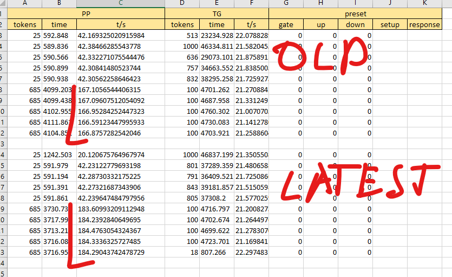
Task: Select time cell 592.848
Action: [59, 35]
